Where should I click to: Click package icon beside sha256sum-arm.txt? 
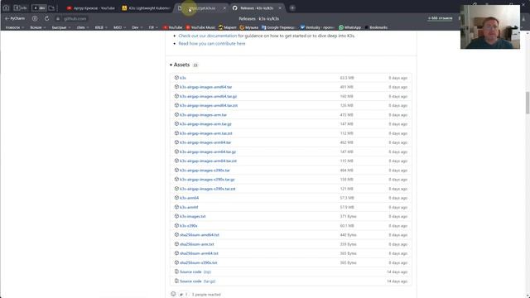point(176,244)
